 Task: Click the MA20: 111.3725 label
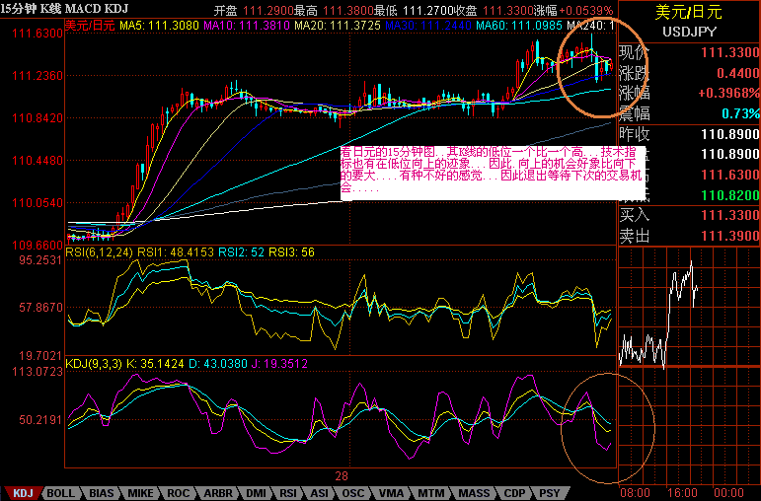click(338, 26)
